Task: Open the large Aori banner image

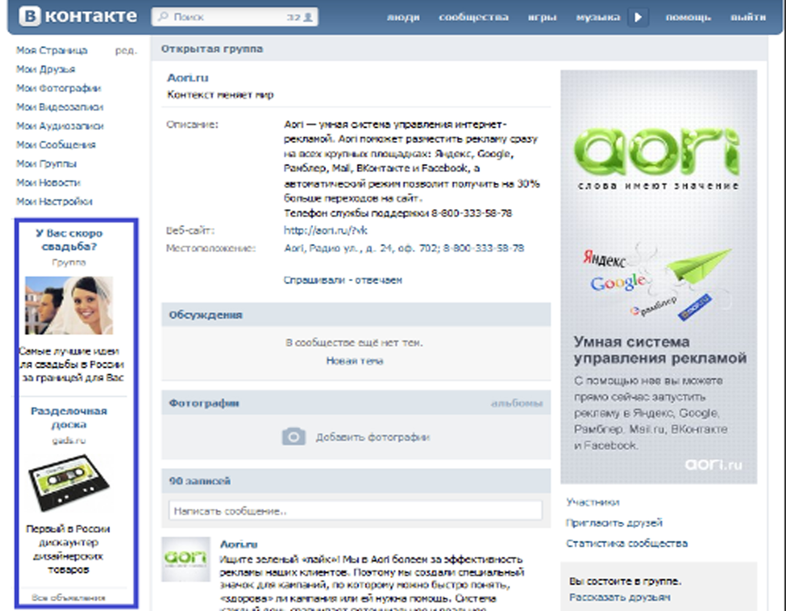Action: [658, 276]
